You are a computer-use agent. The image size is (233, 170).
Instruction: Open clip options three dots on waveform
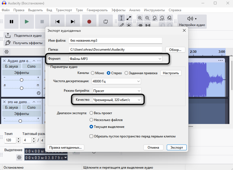pyautogui.click(x=220, y=60)
